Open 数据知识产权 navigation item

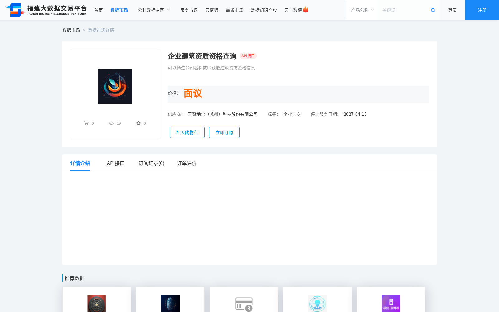pos(264,10)
